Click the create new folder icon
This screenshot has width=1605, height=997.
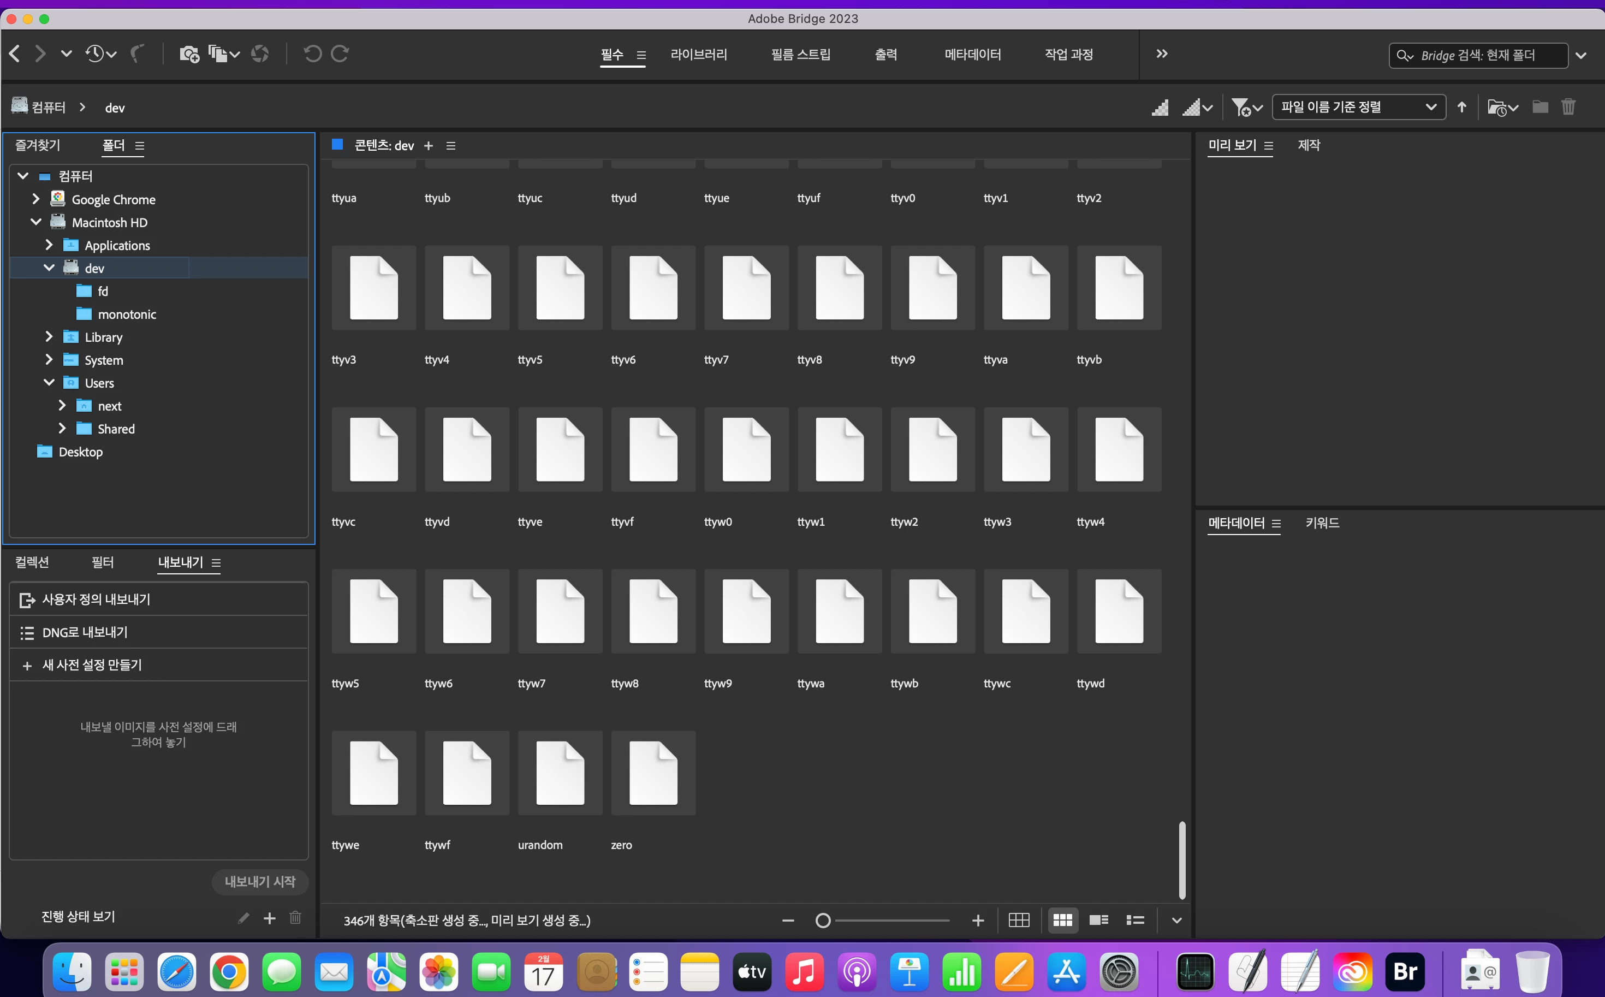pyautogui.click(x=1539, y=107)
